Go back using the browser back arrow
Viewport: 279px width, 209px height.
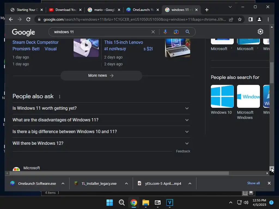[x=11, y=19]
